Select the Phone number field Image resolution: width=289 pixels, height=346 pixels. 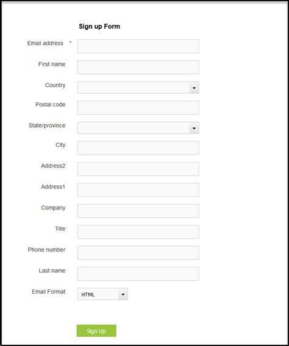click(138, 253)
